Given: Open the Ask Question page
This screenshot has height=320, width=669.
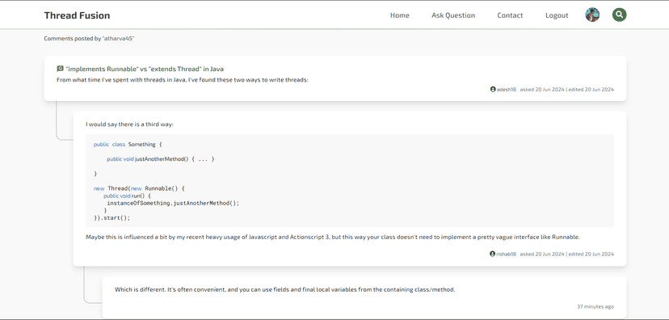Looking at the screenshot, I should (453, 15).
